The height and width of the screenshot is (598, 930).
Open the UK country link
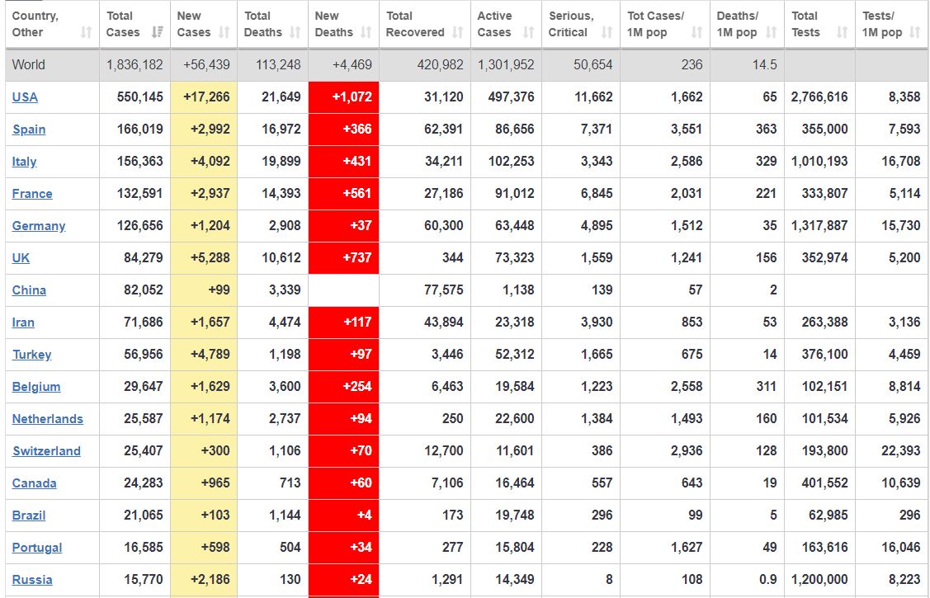click(x=21, y=258)
